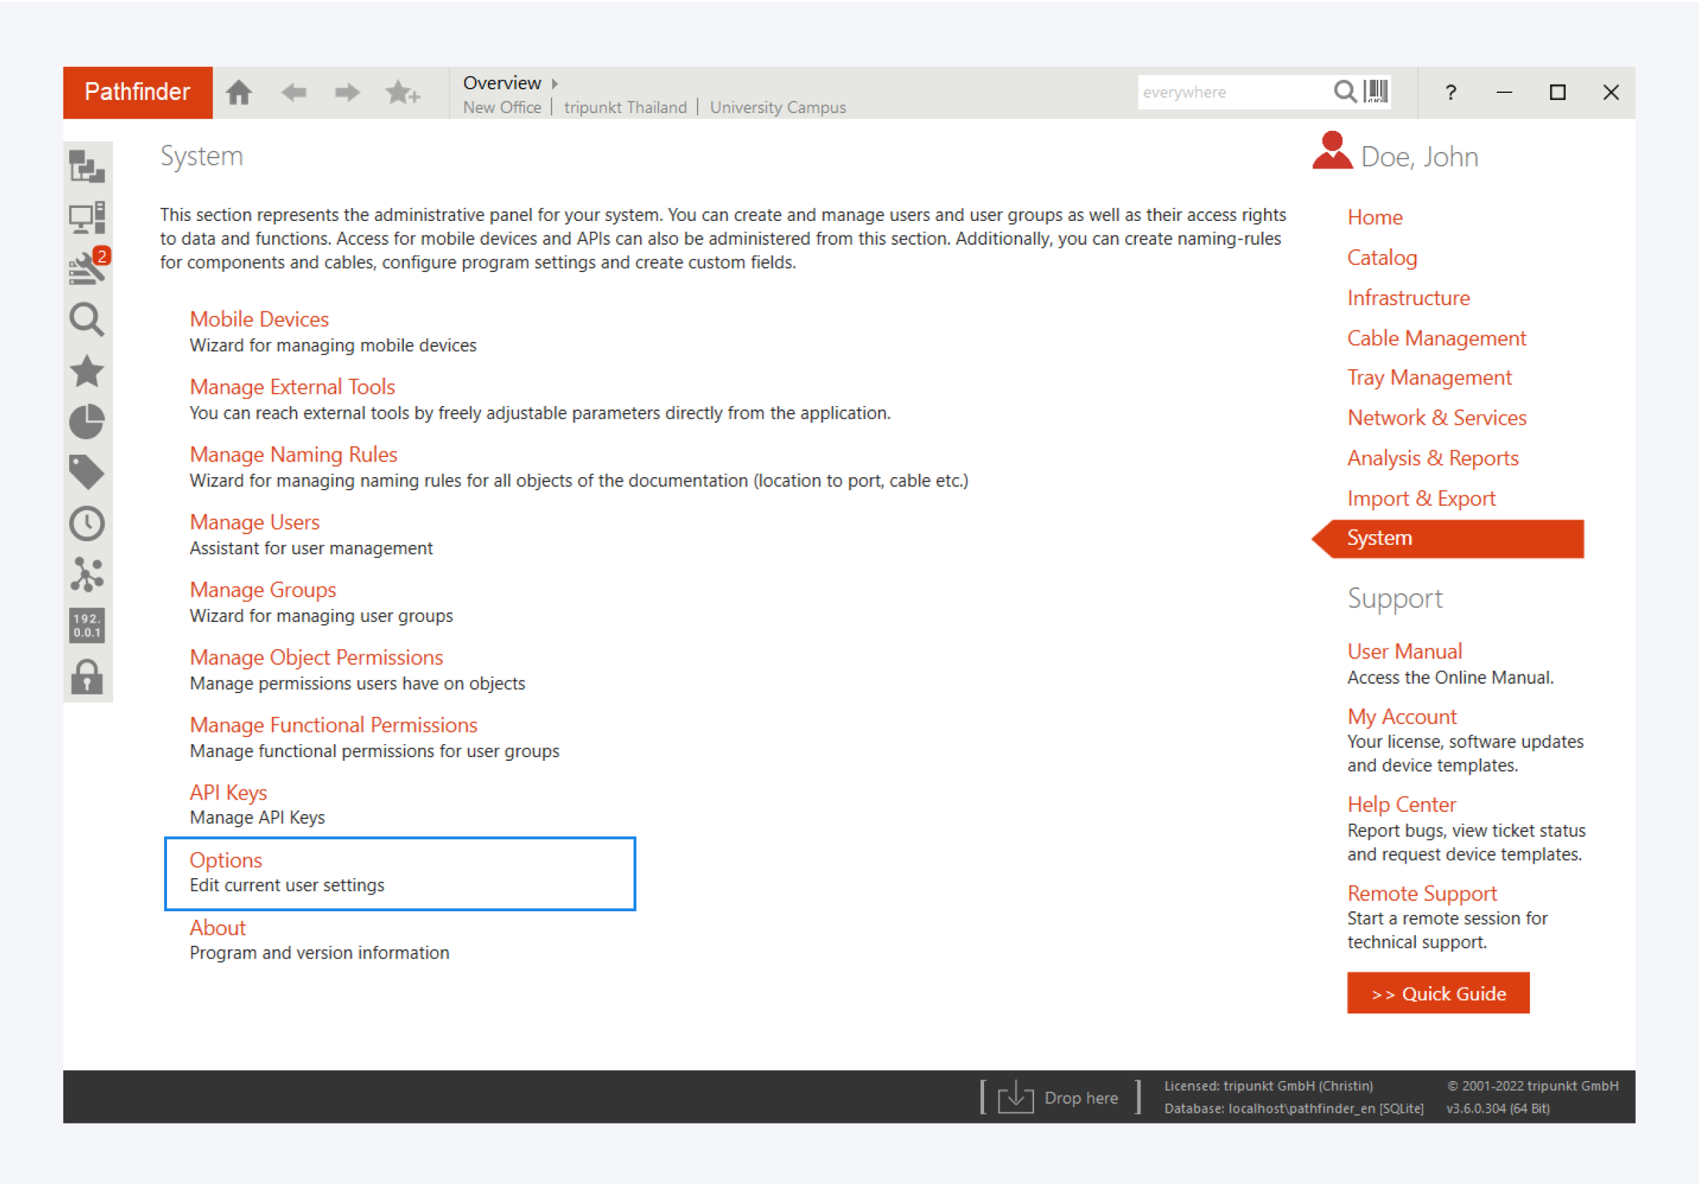Open the IP address 192.0.0.1 icon
1699x1184 pixels.
[86, 625]
